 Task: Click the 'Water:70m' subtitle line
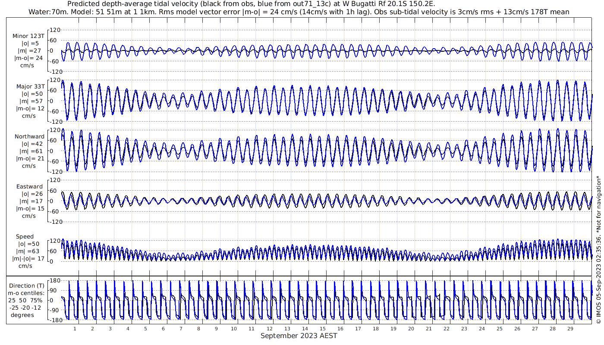(299, 12)
